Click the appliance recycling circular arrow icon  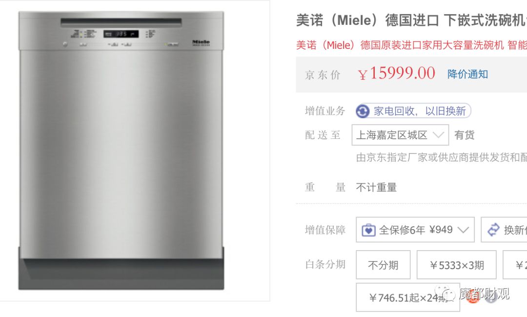click(363, 111)
